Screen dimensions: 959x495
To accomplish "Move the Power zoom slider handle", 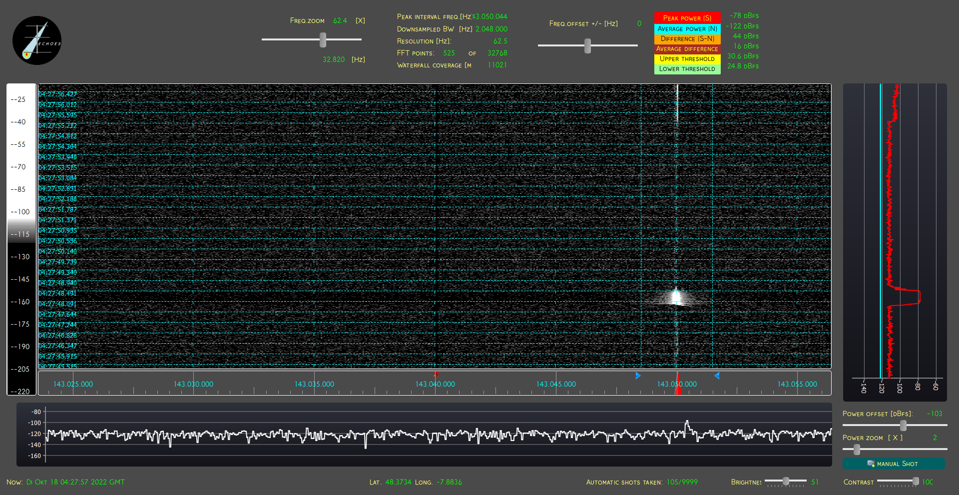I will 857,450.
